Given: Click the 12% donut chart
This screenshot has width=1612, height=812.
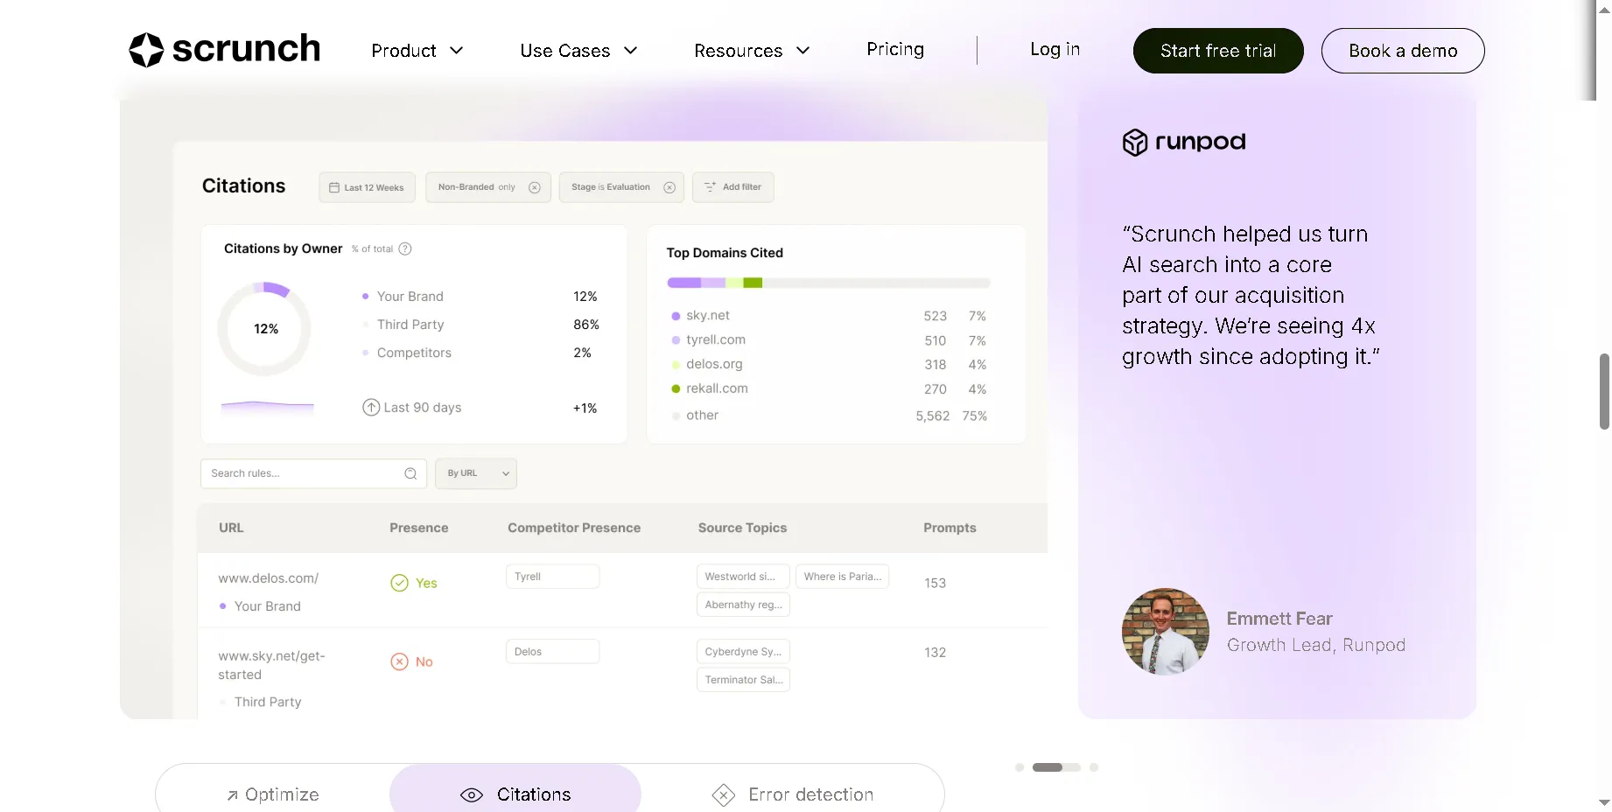Looking at the screenshot, I should 264,329.
